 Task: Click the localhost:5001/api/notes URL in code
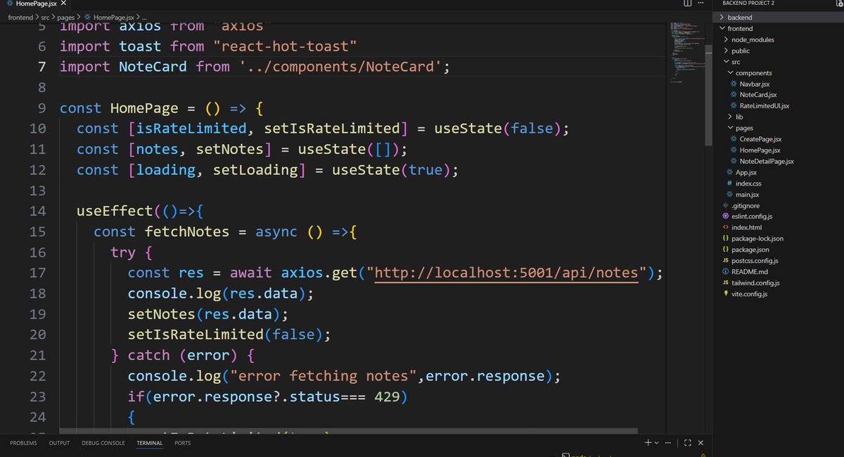coord(506,272)
